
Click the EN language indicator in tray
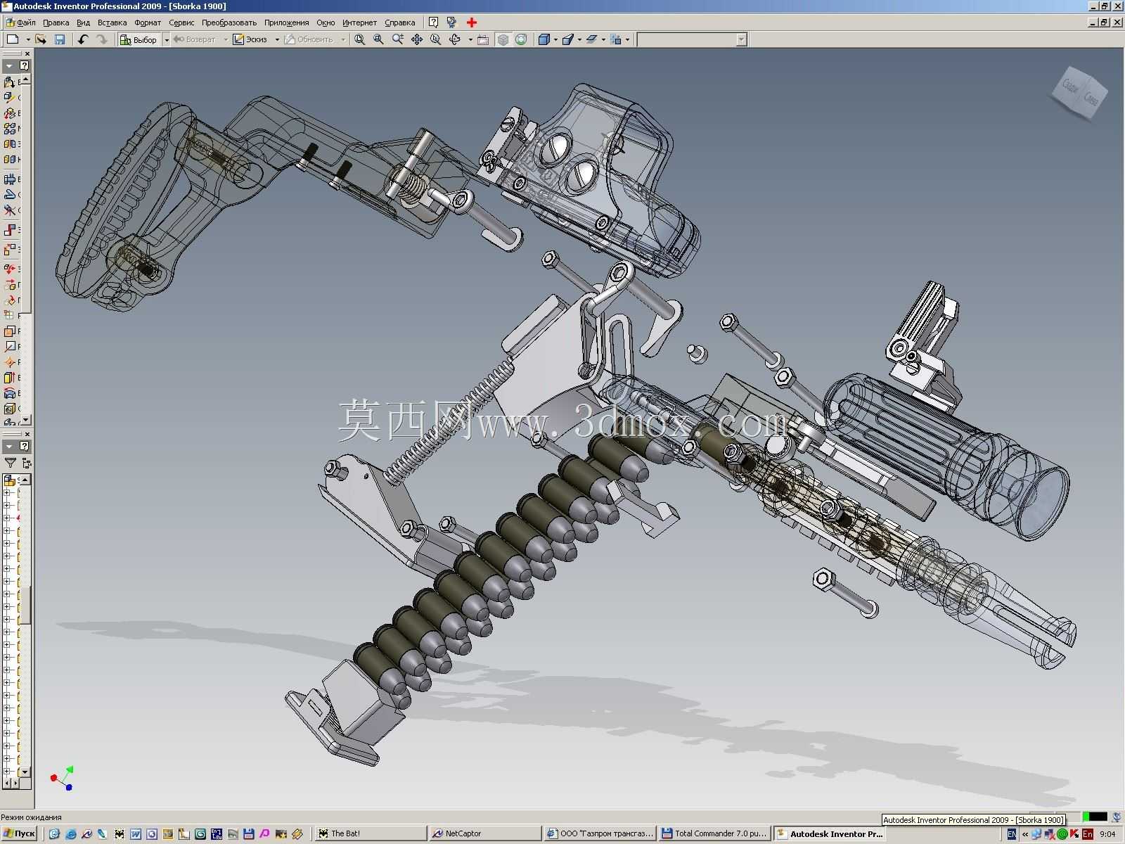(x=1012, y=833)
